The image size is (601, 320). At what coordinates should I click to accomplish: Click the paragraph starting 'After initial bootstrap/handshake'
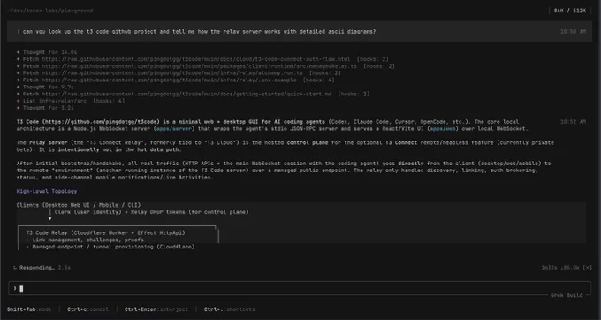284,170
